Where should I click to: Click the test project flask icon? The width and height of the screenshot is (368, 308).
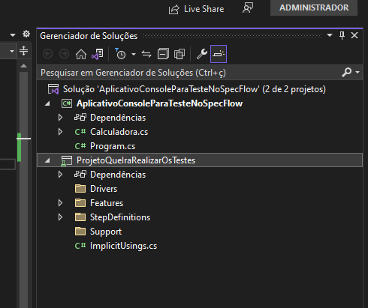click(x=67, y=160)
